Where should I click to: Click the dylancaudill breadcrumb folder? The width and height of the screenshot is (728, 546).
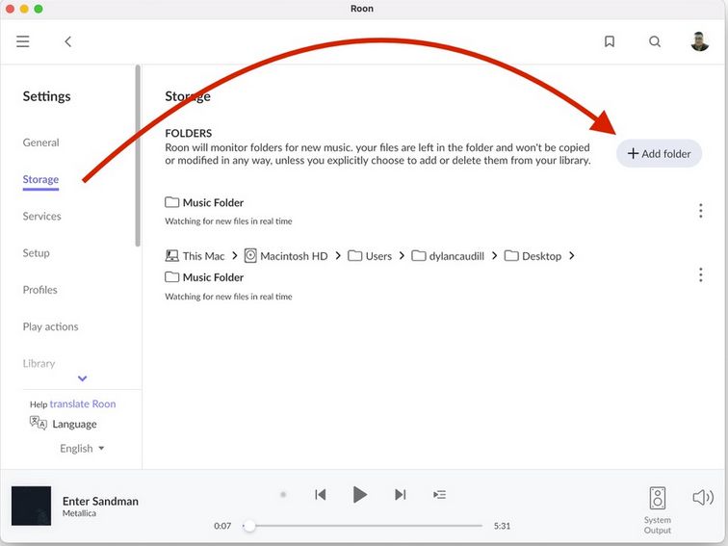tap(448, 256)
